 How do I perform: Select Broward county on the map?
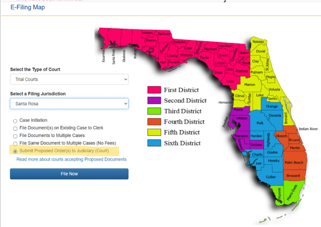coord(293,176)
